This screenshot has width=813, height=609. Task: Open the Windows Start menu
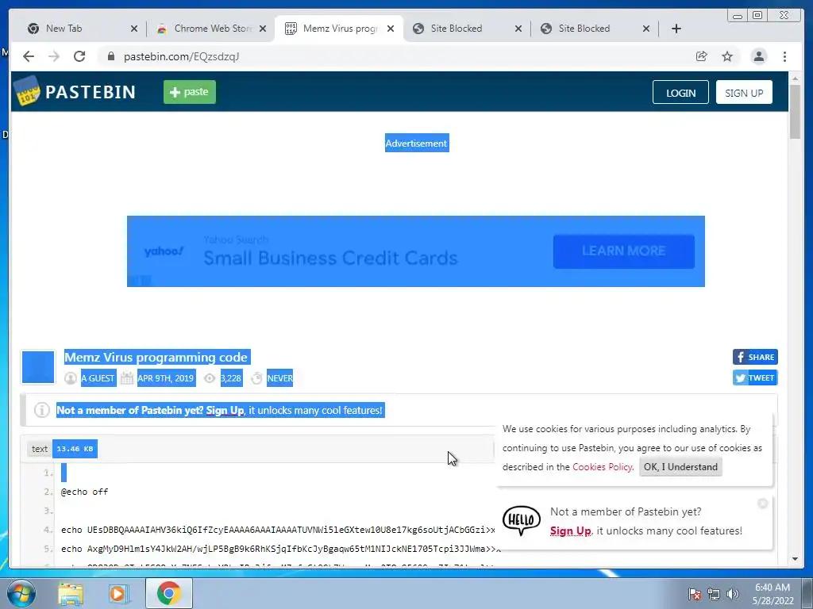click(21, 593)
